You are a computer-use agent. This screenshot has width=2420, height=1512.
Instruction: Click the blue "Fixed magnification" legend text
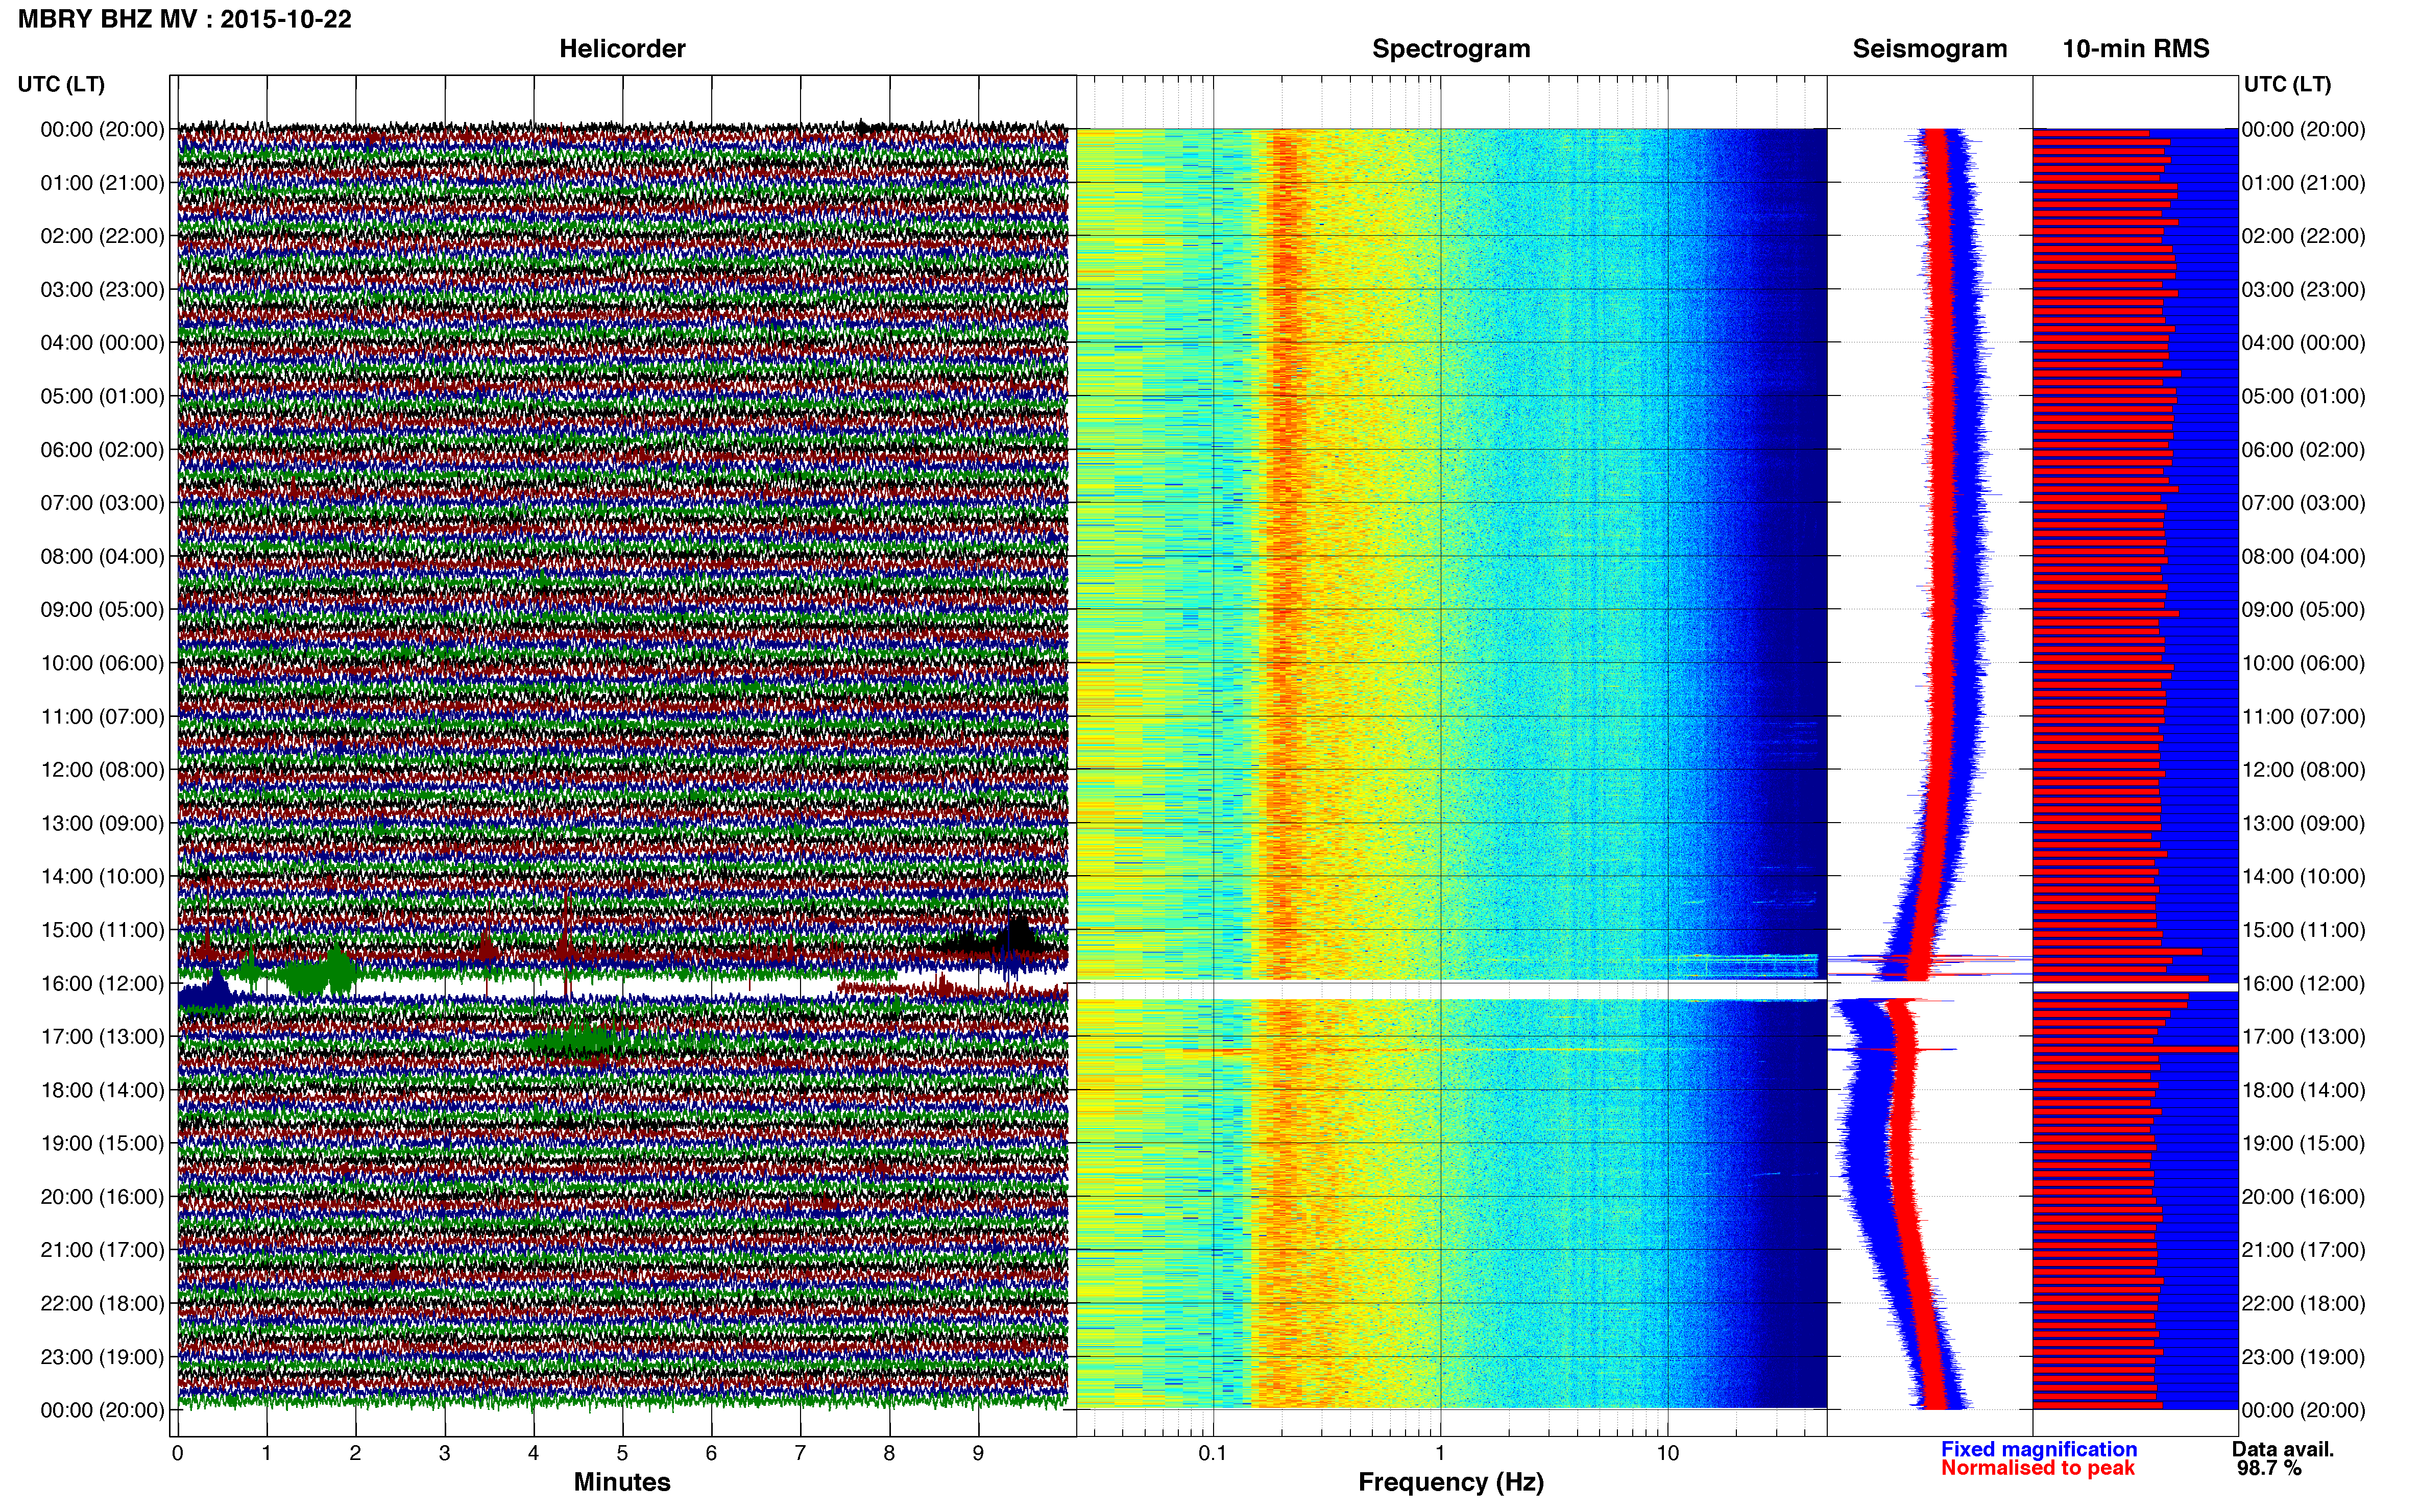2039,1449
